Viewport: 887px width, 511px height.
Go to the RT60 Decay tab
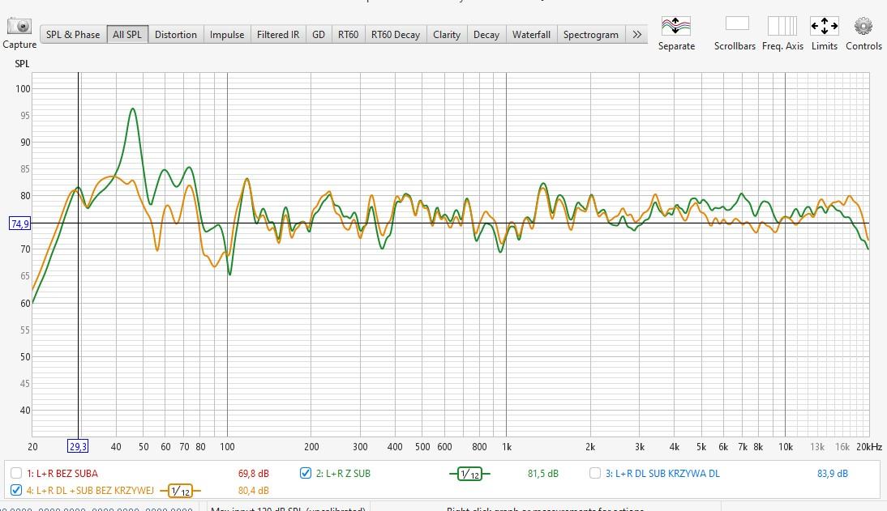click(x=396, y=35)
